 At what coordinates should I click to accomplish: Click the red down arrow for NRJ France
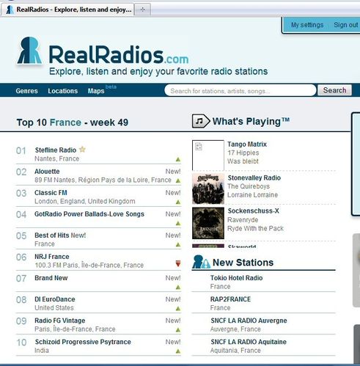pos(178,263)
